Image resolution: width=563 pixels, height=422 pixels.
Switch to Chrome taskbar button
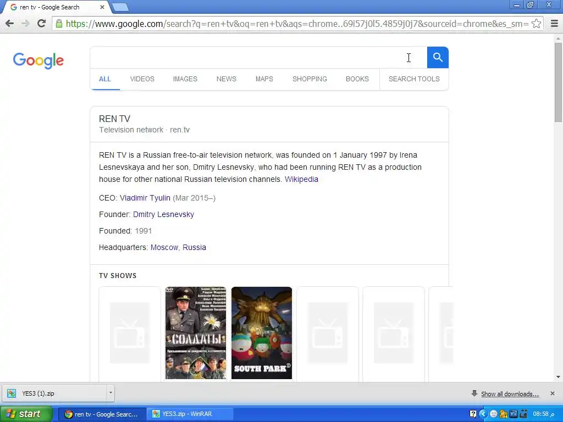102,414
